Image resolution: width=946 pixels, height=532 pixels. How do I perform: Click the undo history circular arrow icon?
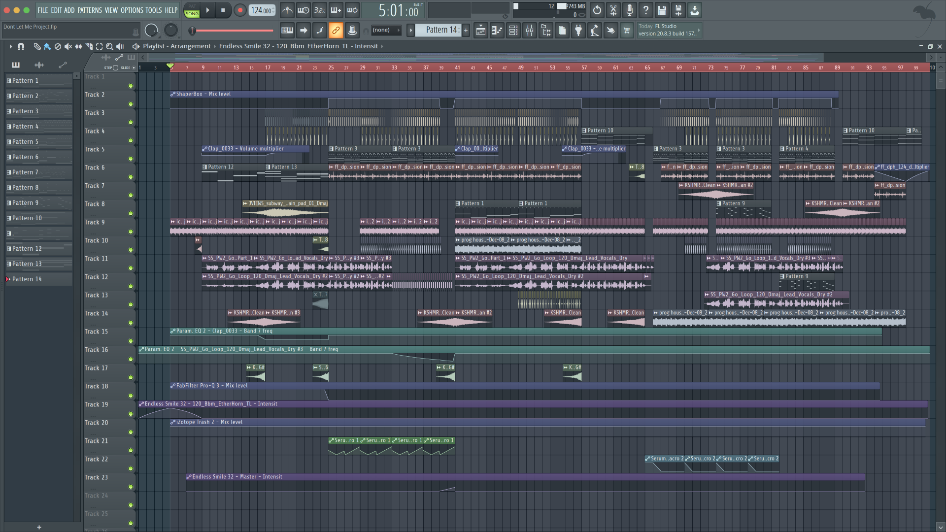pos(597,10)
